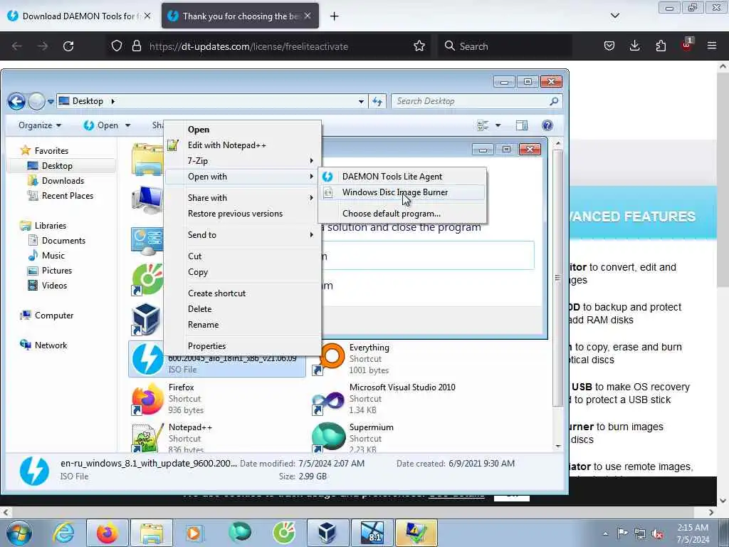Close the Thank you for choosing tab
This screenshot has width=729, height=547.
(x=308, y=16)
